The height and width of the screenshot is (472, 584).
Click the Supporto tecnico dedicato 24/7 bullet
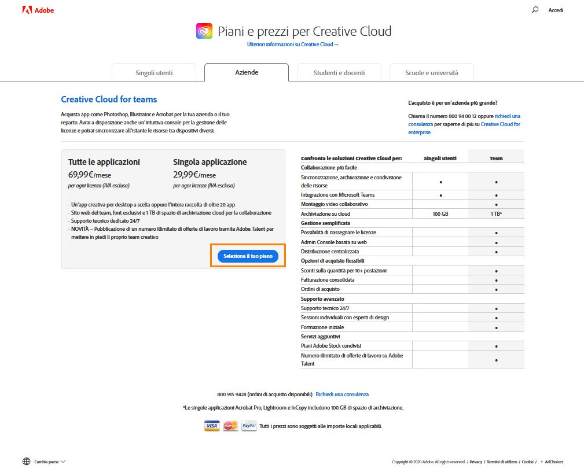[105, 221]
